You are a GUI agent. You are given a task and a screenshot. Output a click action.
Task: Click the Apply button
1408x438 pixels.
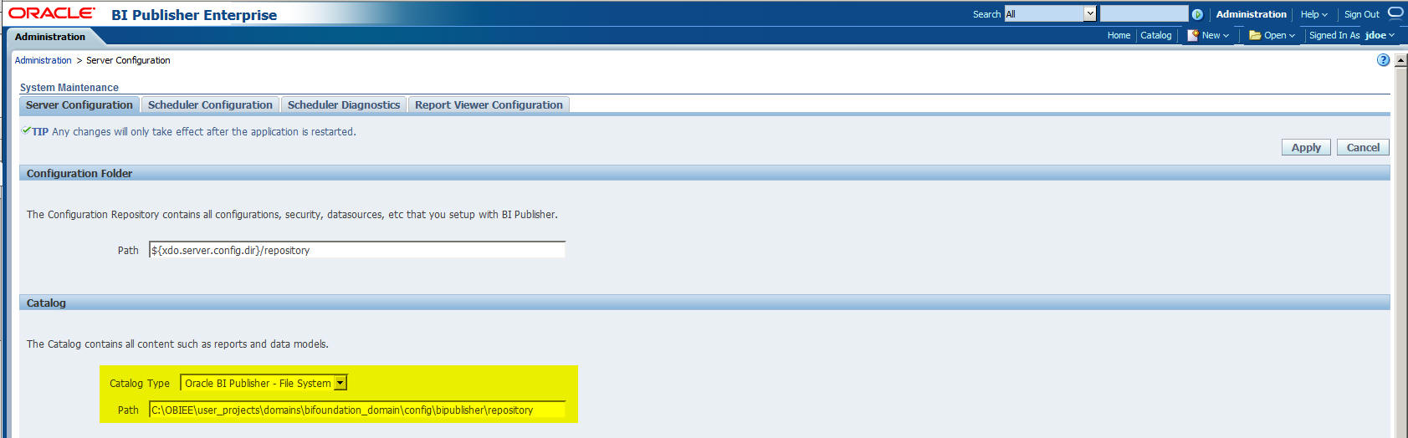tap(1306, 147)
